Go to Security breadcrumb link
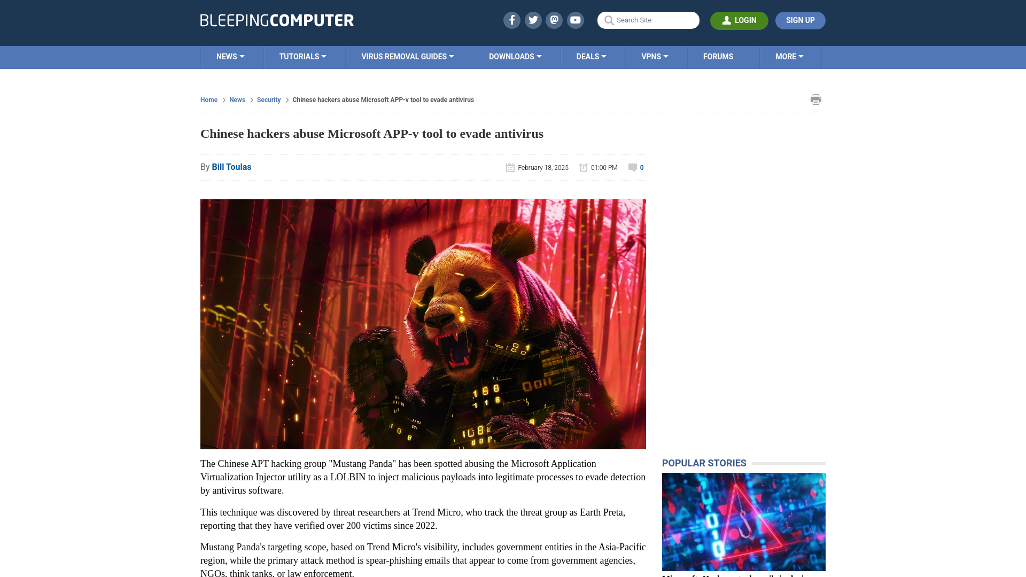The height and width of the screenshot is (577, 1026). (269, 100)
